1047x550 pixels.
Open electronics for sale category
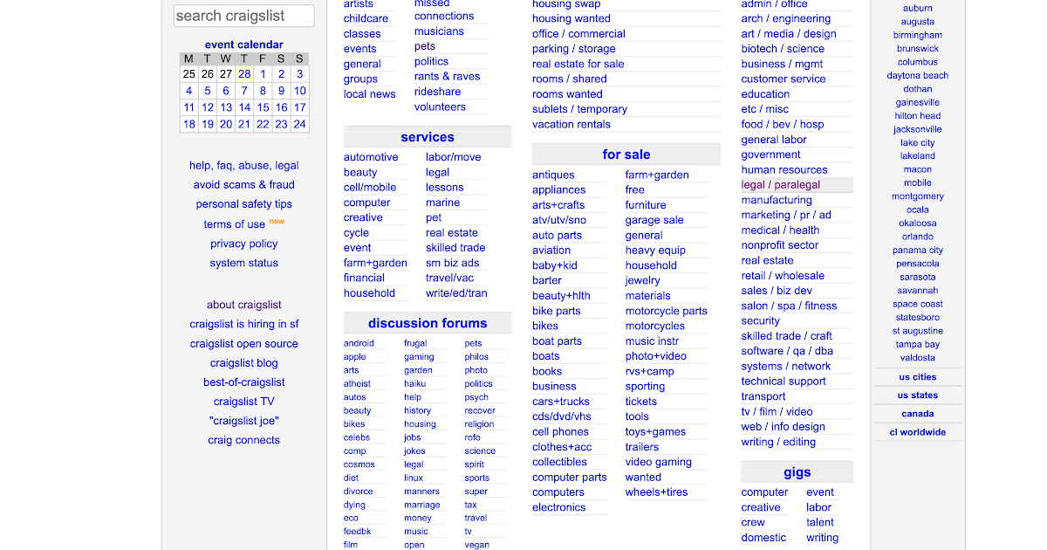tap(559, 507)
